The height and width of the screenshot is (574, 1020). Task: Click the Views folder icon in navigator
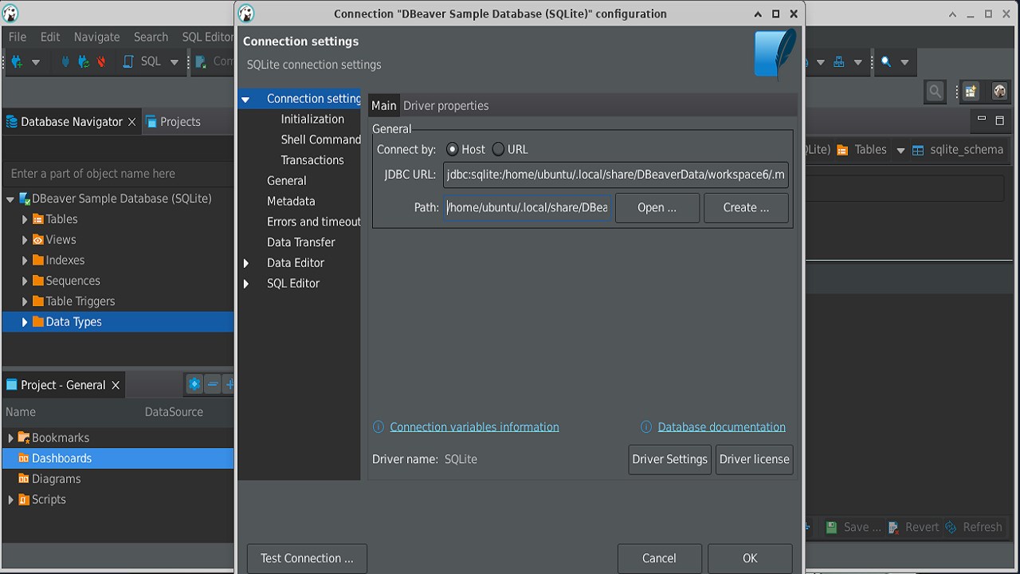pos(37,240)
